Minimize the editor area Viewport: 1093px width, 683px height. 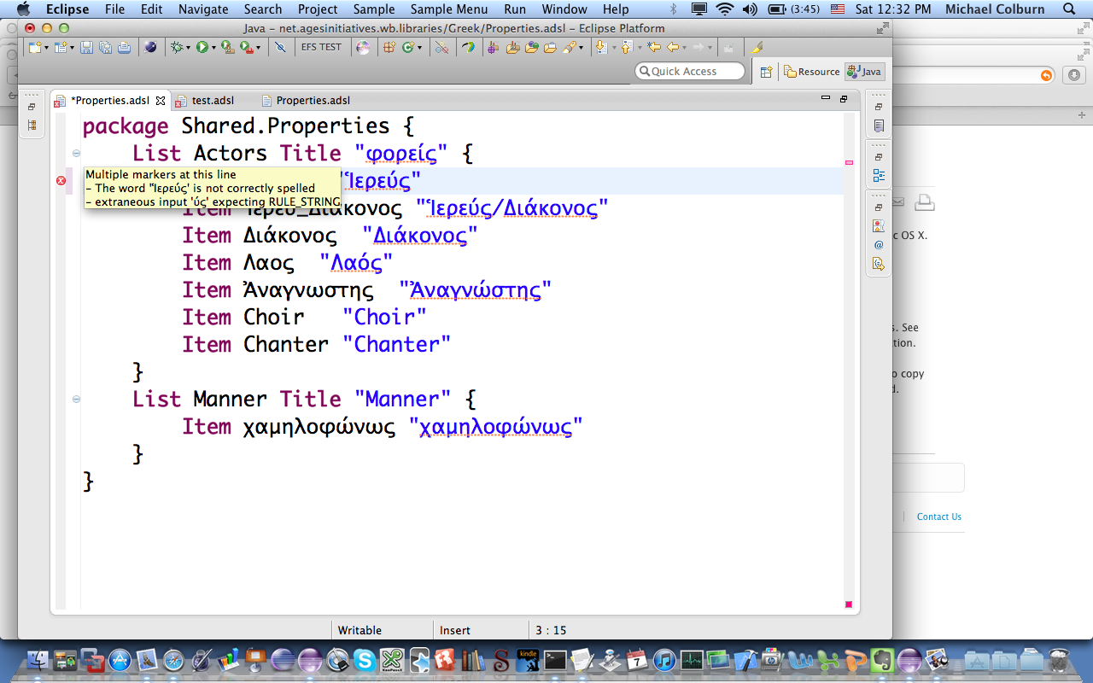(825, 98)
